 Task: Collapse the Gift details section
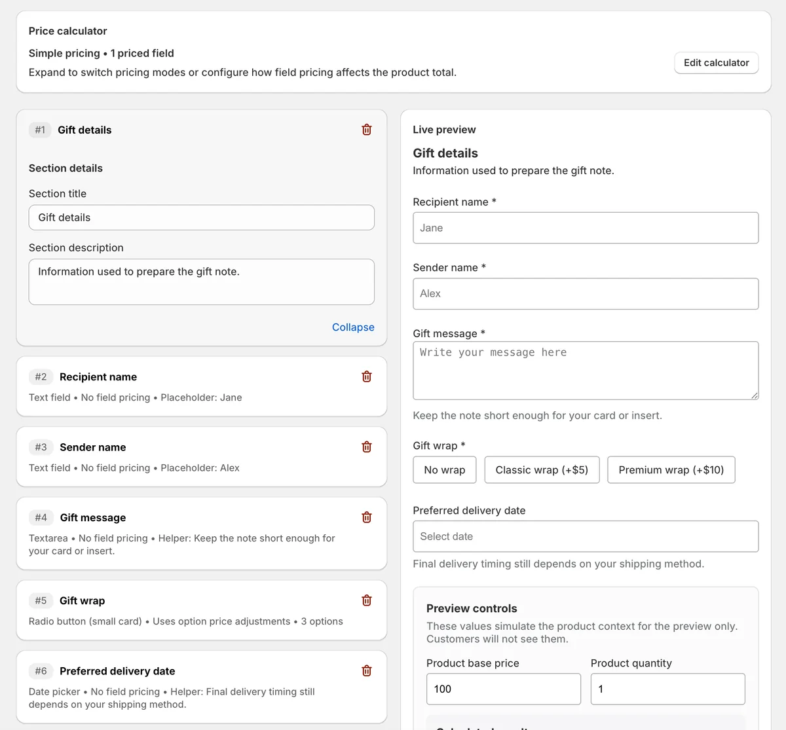pos(353,327)
